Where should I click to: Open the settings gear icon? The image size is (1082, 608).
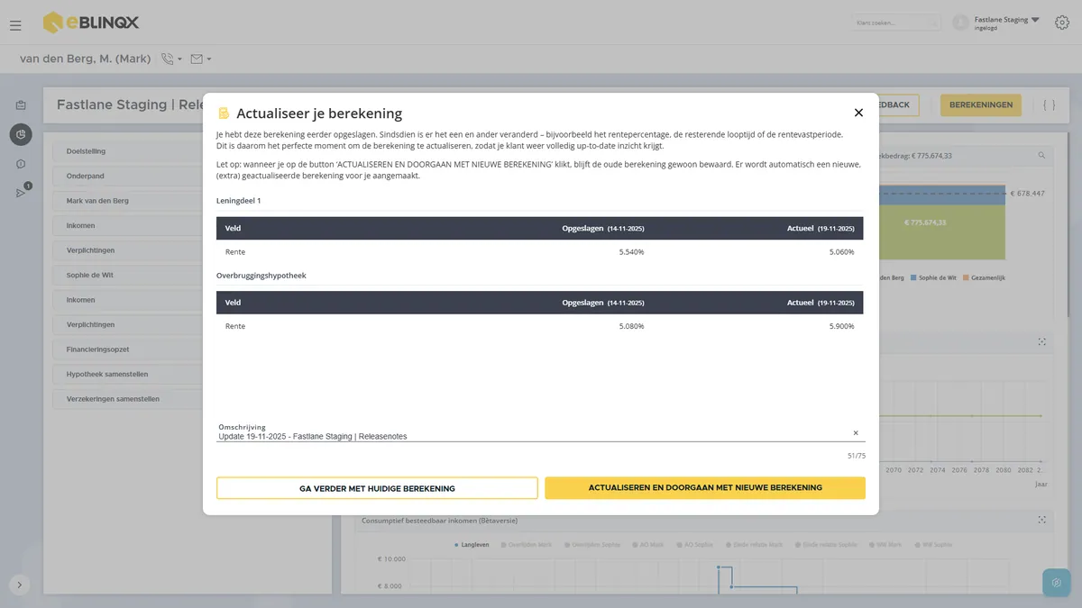click(x=1061, y=23)
